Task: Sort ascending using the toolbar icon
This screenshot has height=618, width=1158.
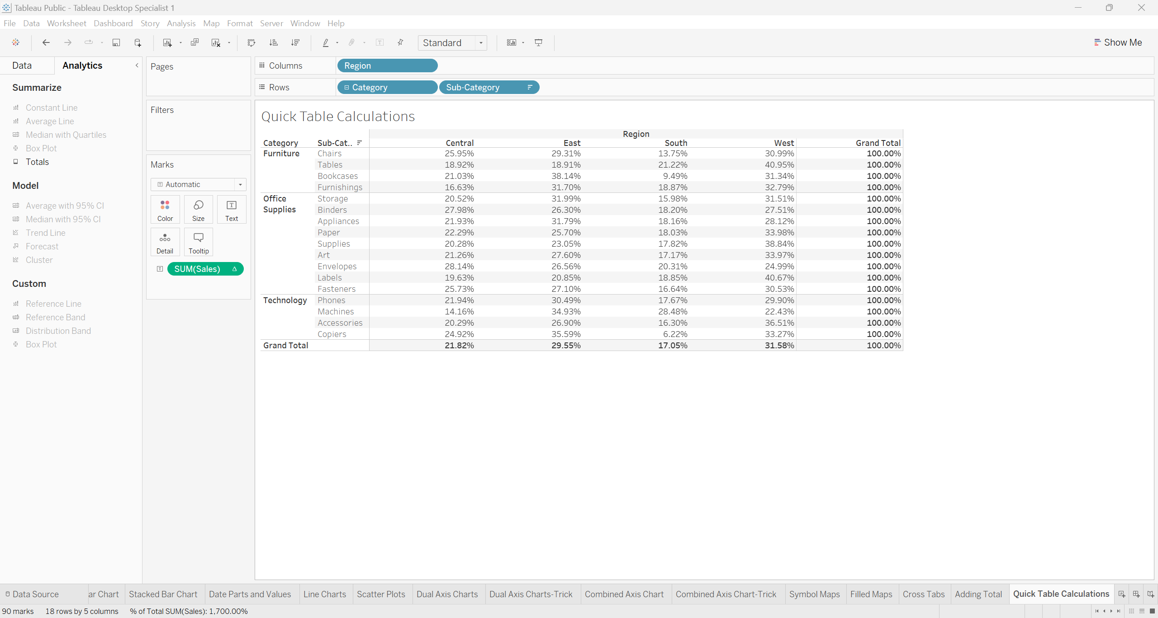Action: point(273,42)
